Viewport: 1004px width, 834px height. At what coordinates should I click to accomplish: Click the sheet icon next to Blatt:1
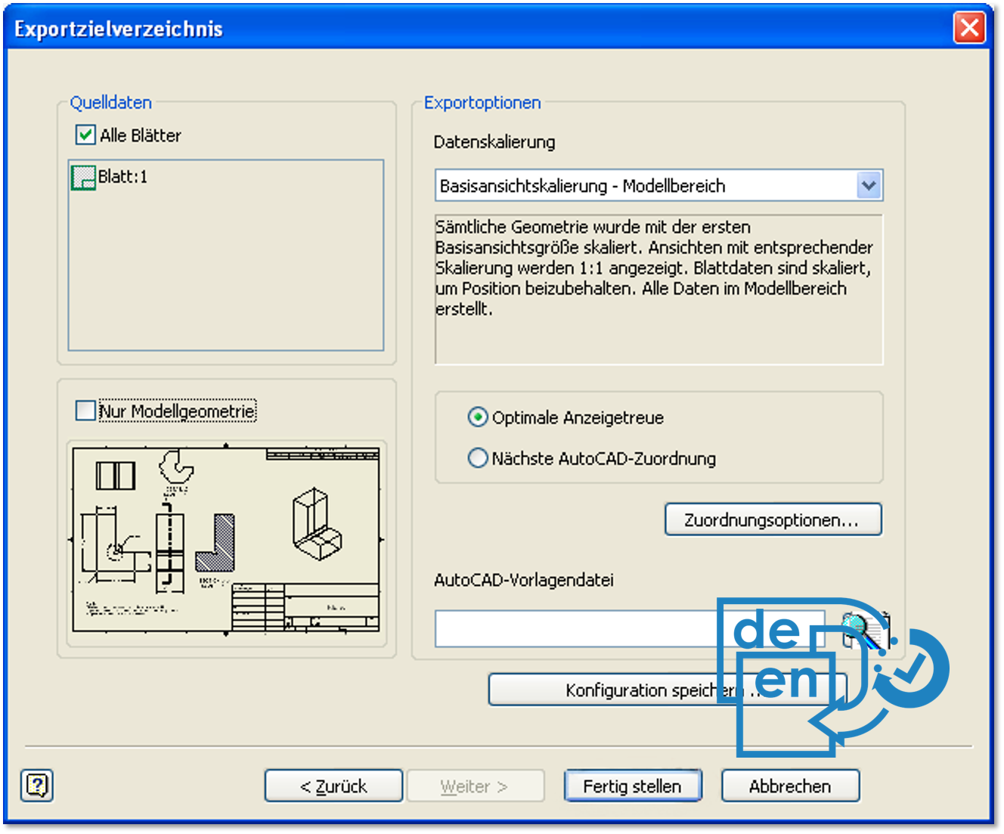coord(83,178)
